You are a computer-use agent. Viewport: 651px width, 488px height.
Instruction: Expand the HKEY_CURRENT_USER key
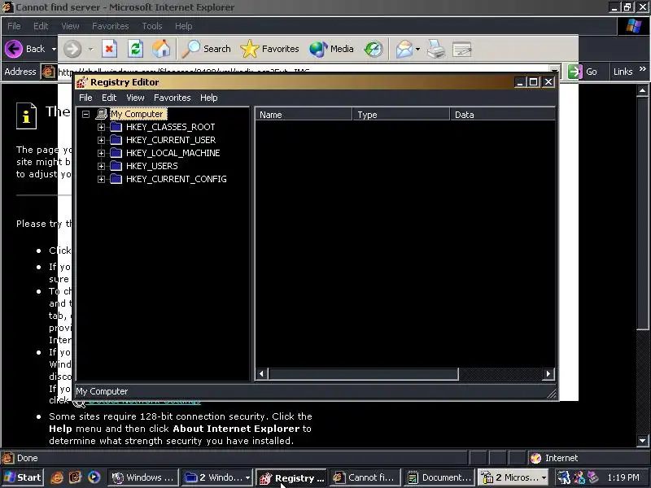(x=101, y=140)
